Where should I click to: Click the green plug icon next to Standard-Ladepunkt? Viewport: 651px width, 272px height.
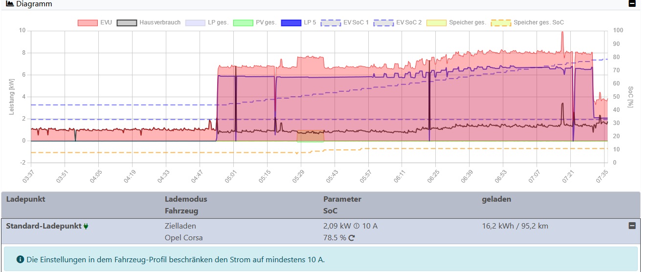click(x=86, y=226)
